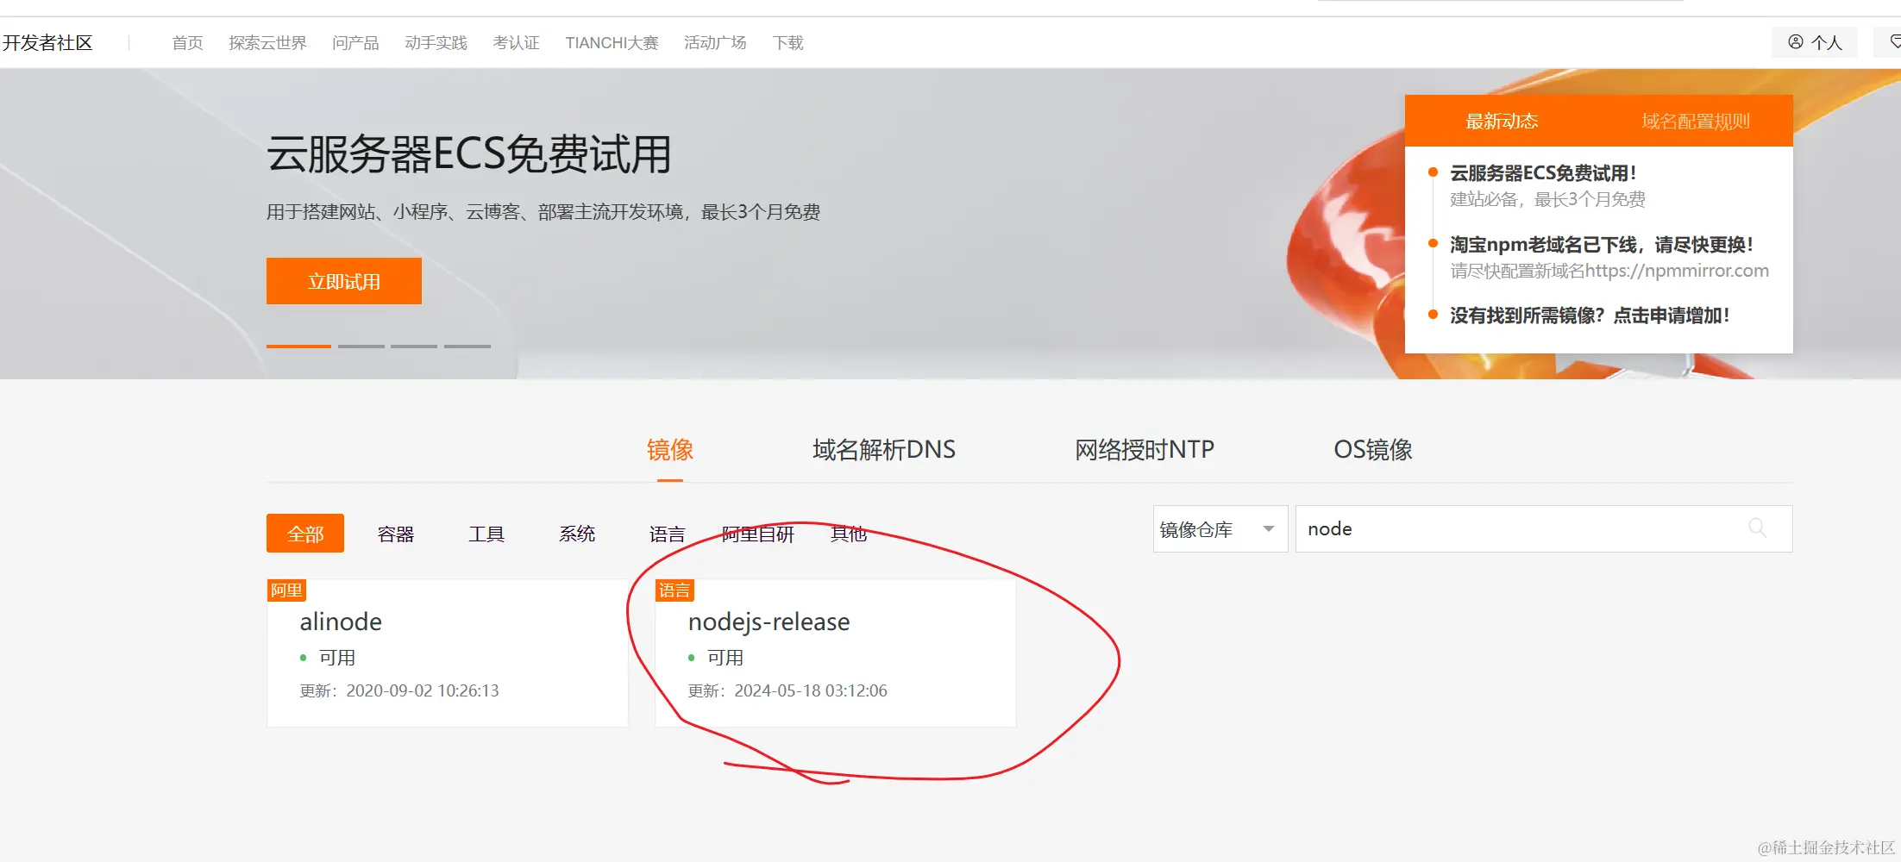Open 没有找到所需镜像?点击申请增加! link
This screenshot has height=862, width=1901.
click(1590, 315)
